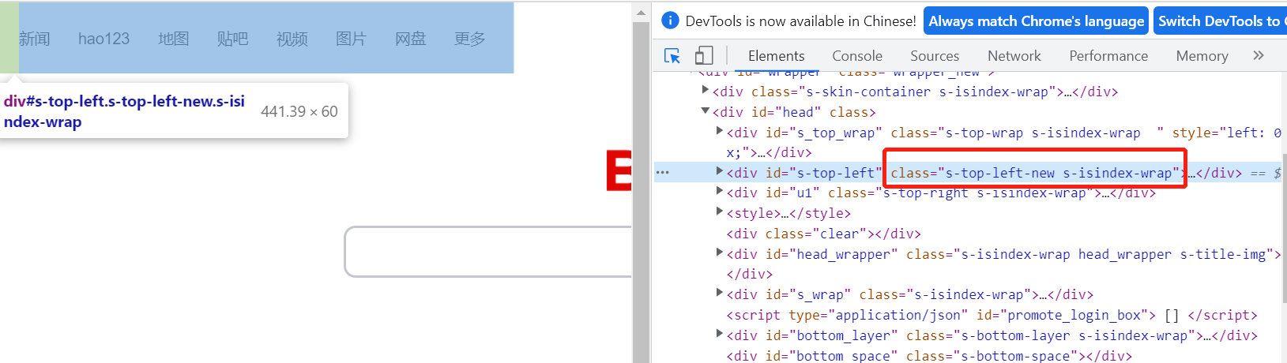
Task: Open the Performance tab
Action: (x=1108, y=56)
